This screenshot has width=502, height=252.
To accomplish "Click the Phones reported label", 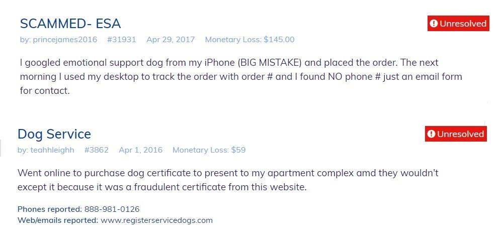I will [x=50, y=209].
